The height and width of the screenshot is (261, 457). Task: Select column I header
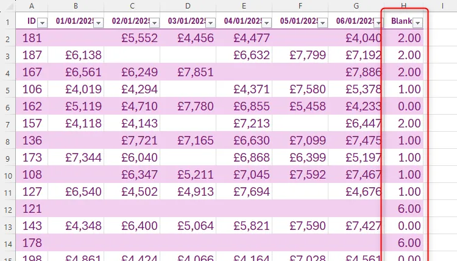click(x=442, y=6)
